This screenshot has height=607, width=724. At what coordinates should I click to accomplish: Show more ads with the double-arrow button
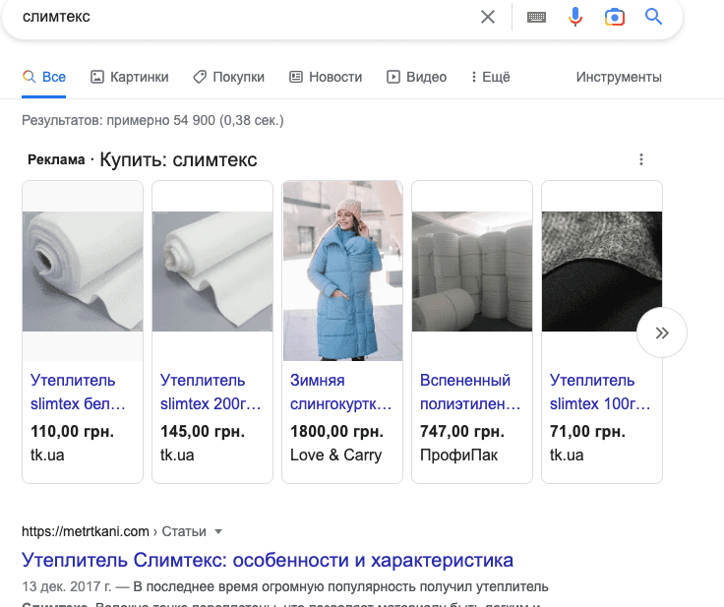662,333
